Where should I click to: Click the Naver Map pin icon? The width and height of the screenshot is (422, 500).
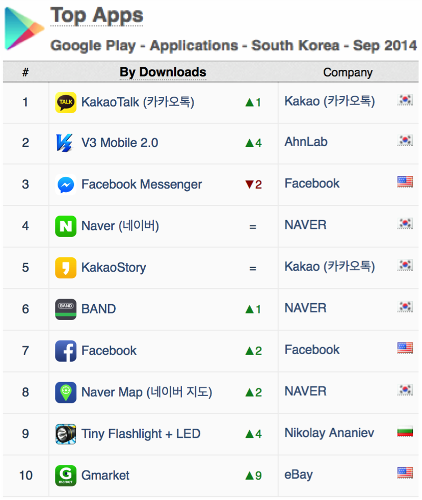point(66,392)
